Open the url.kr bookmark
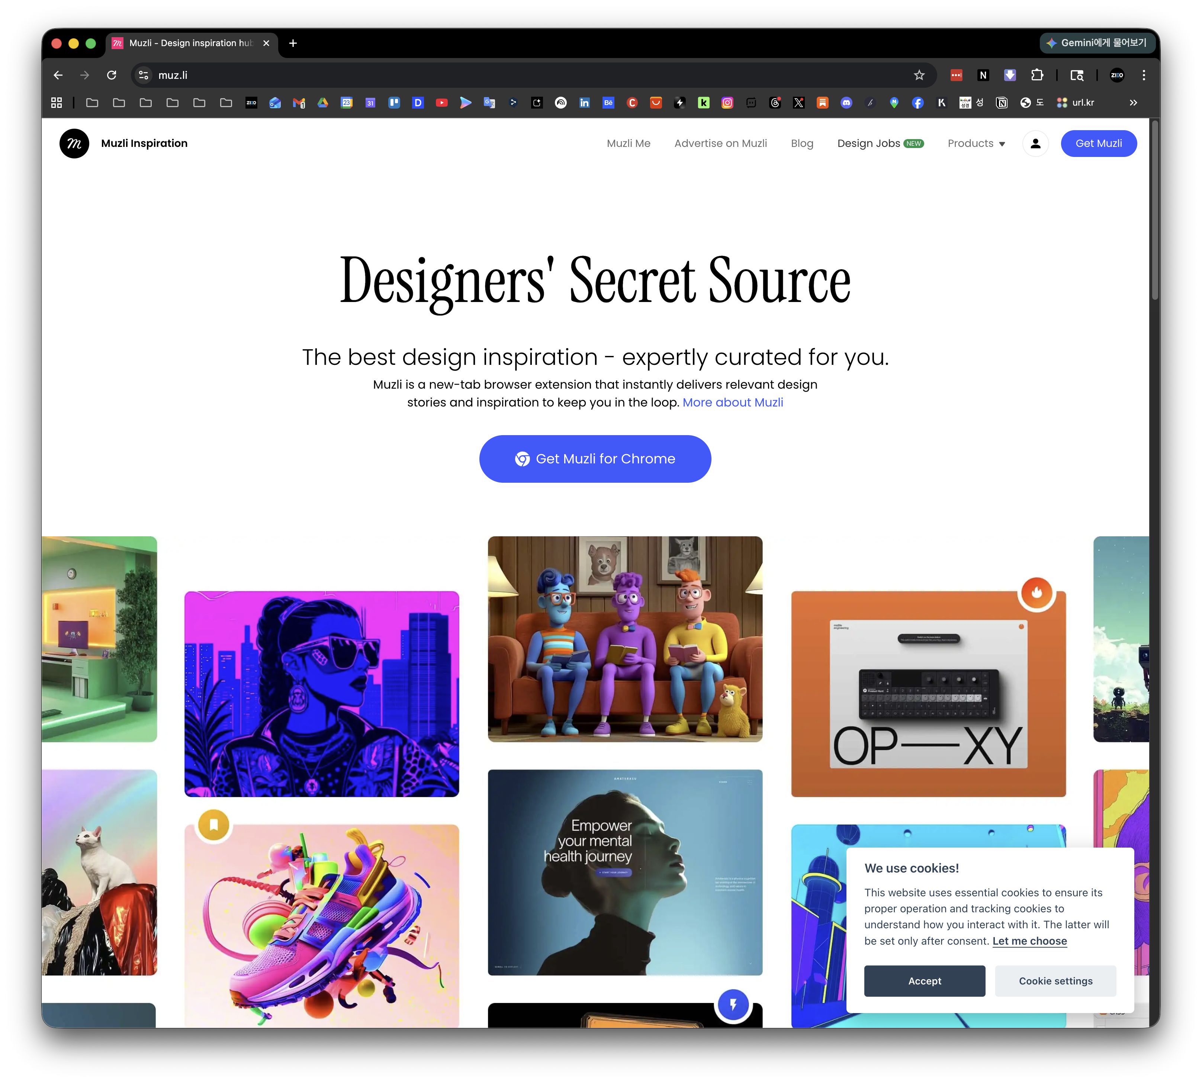The width and height of the screenshot is (1202, 1083). (x=1076, y=103)
